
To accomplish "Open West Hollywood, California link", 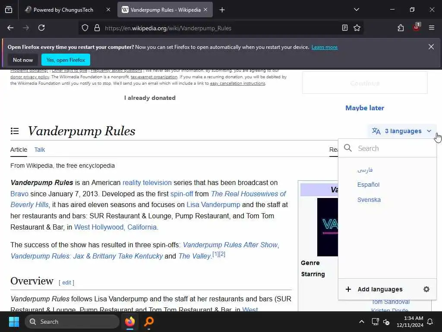I will click(x=115, y=227).
